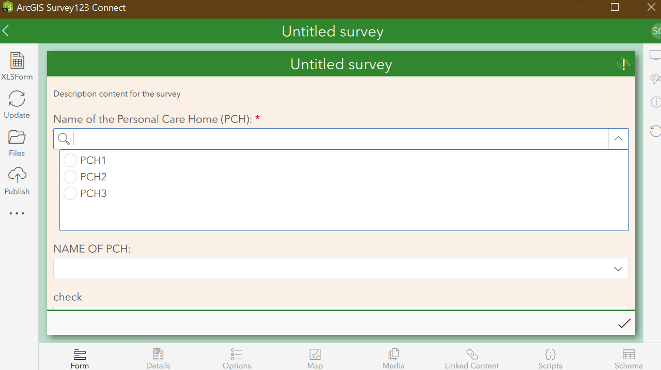The image size is (661, 370).
Task: Select the PCH3 radio button
Action: (x=70, y=194)
